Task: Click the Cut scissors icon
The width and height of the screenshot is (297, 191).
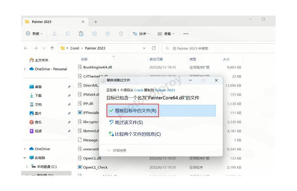Action: [x=54, y=34]
